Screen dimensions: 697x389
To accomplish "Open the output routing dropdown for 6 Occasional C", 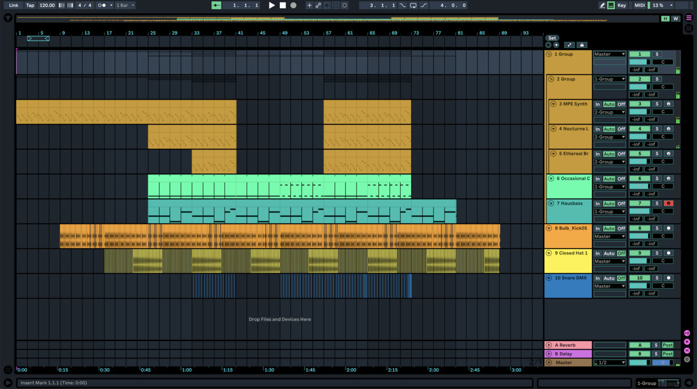I will [609, 187].
